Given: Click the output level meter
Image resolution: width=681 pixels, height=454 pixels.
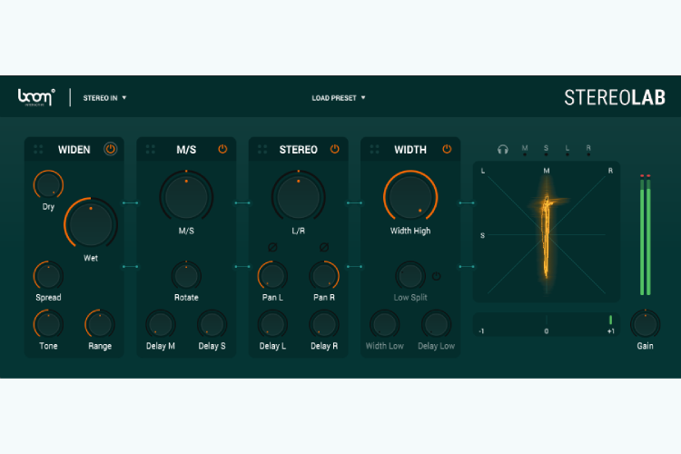Looking at the screenshot, I should coord(646,235).
